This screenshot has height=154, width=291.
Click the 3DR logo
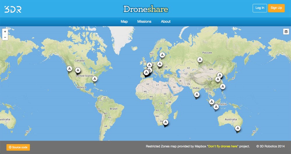13,9
